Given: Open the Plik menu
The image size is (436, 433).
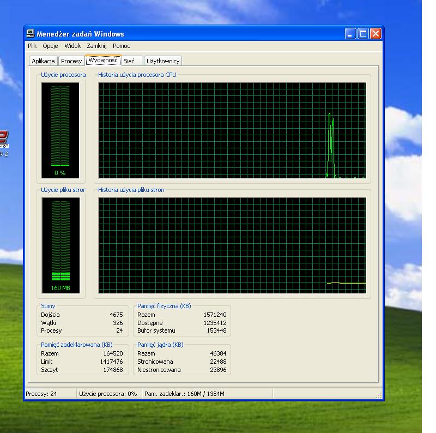Looking at the screenshot, I should coord(32,46).
